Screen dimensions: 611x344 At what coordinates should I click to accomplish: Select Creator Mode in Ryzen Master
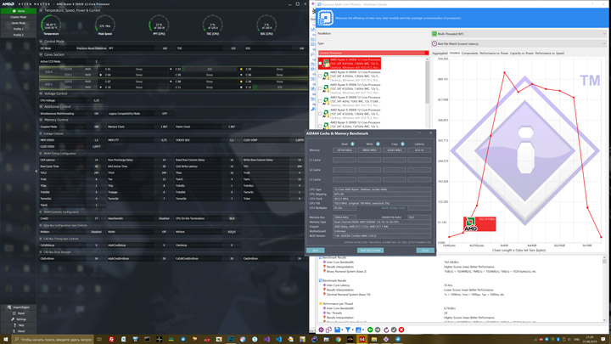[19, 17]
